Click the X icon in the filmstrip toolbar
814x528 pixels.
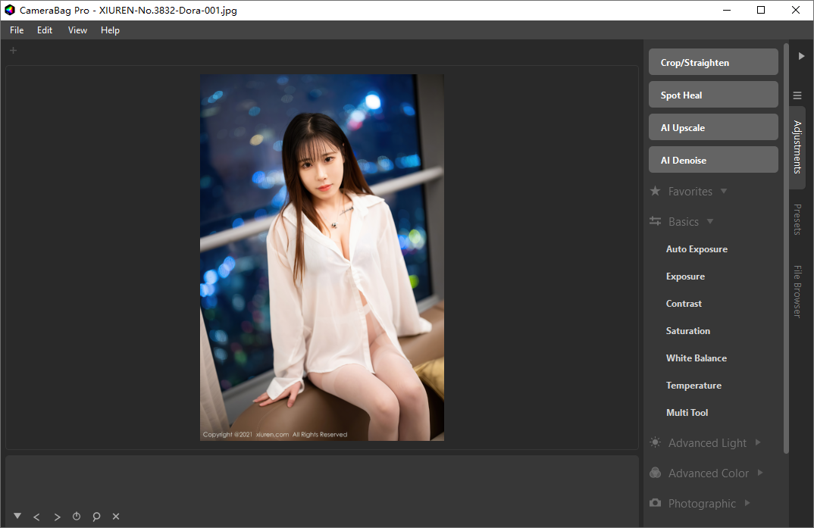pyautogui.click(x=116, y=516)
